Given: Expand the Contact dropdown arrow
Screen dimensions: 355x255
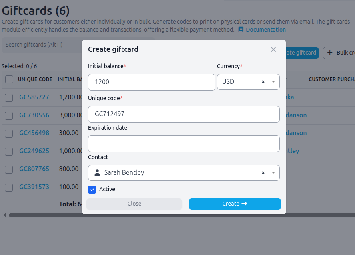Looking at the screenshot, I should click(x=273, y=173).
